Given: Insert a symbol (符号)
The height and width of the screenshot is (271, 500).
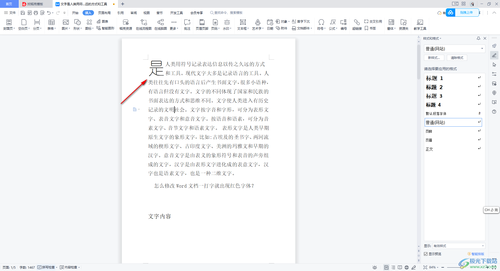Looking at the screenshot, I should [321, 25].
